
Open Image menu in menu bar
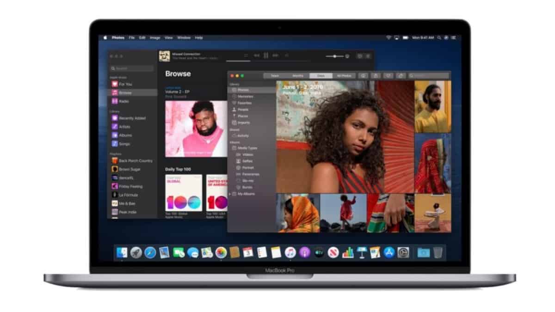pyautogui.click(x=155, y=37)
